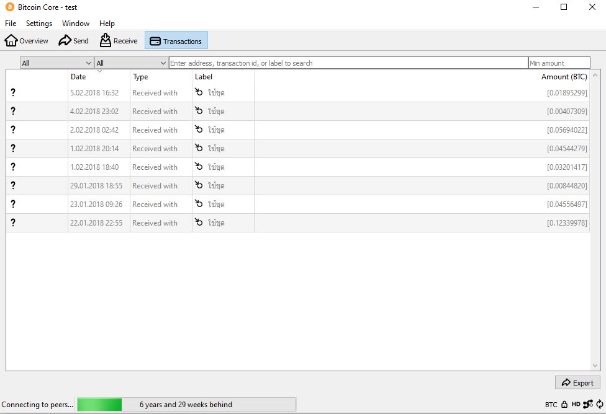606x414 pixels.
Task: Click received icon in the 1.02.2018 20:14 row
Action: click(199, 148)
